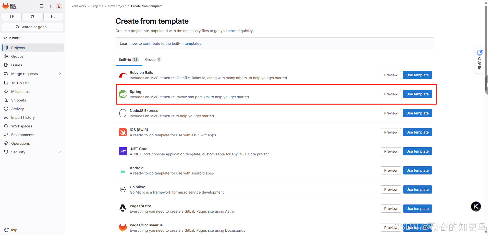Preview the Android template
488x235 pixels.
[391, 170]
